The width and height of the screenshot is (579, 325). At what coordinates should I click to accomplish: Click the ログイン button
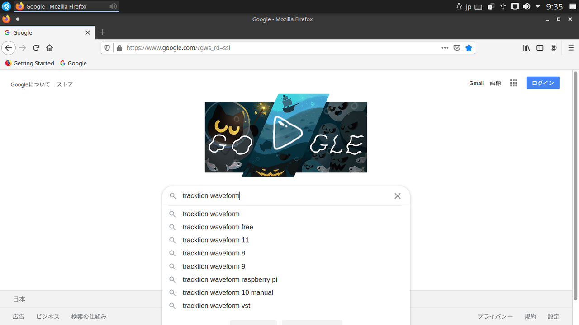click(542, 83)
